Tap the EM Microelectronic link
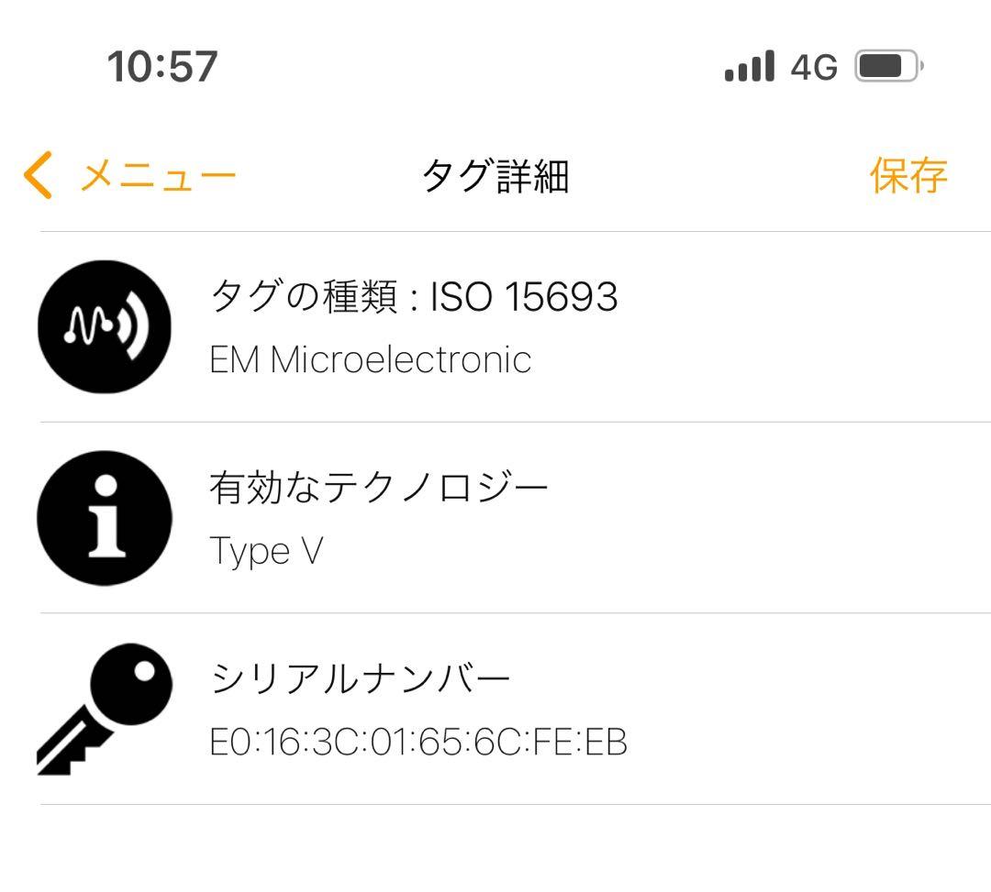This screenshot has height=892, width=991. click(x=368, y=360)
